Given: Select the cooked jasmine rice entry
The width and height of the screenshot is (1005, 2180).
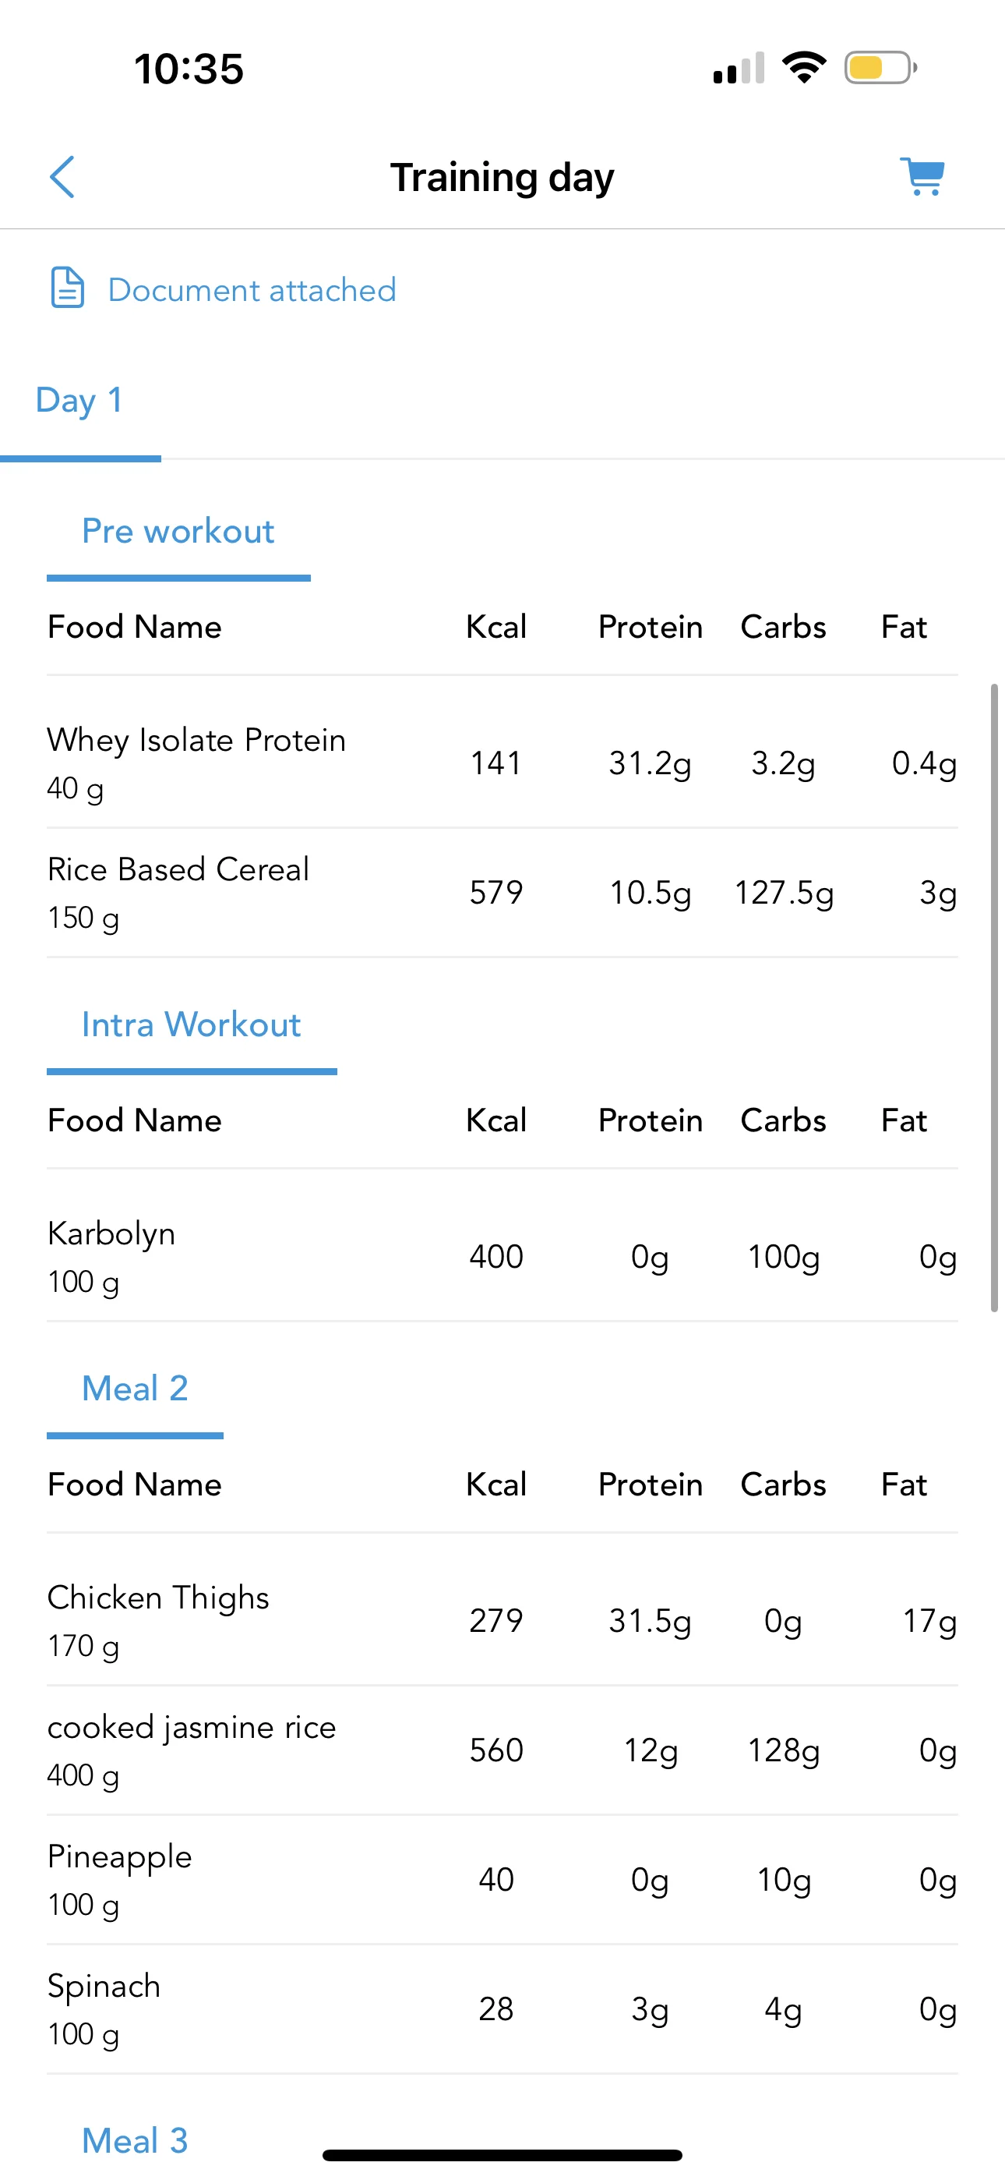Looking at the screenshot, I should point(503,1750).
